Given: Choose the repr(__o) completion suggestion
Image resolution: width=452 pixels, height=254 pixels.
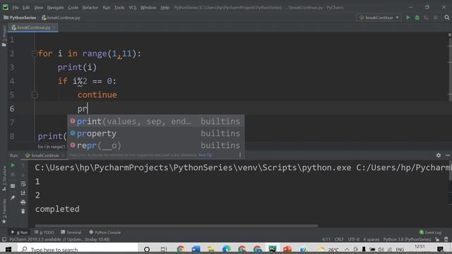Looking at the screenshot, I should coord(155,145).
